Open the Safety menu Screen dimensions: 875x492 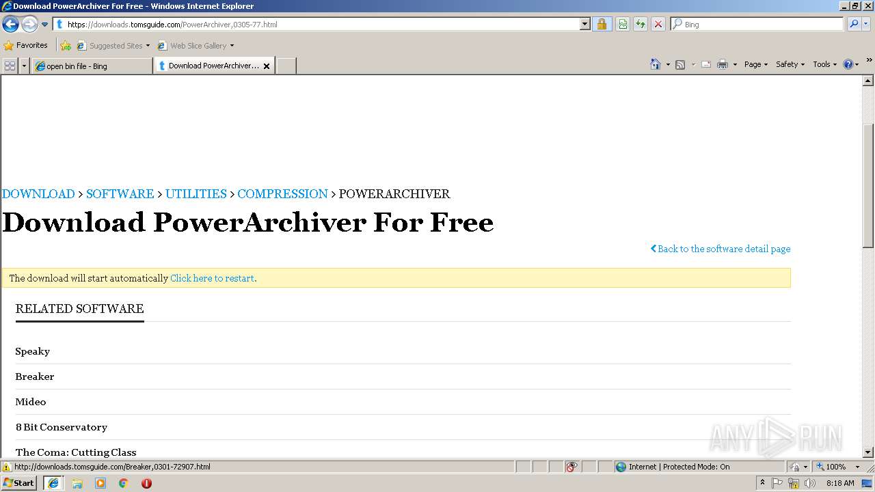(790, 64)
